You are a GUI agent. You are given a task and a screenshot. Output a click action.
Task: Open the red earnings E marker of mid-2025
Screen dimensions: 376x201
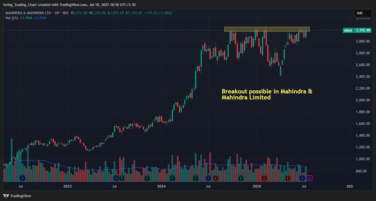pyautogui.click(x=288, y=178)
